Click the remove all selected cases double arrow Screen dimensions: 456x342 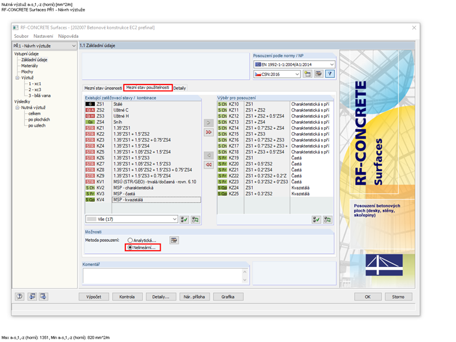(209, 164)
